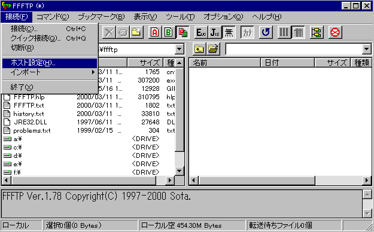Select ホスト設定(H)... menu entry
374x232 pixels.
[50, 63]
